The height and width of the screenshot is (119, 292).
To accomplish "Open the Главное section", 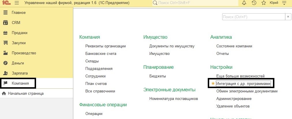I will coord(18,13).
